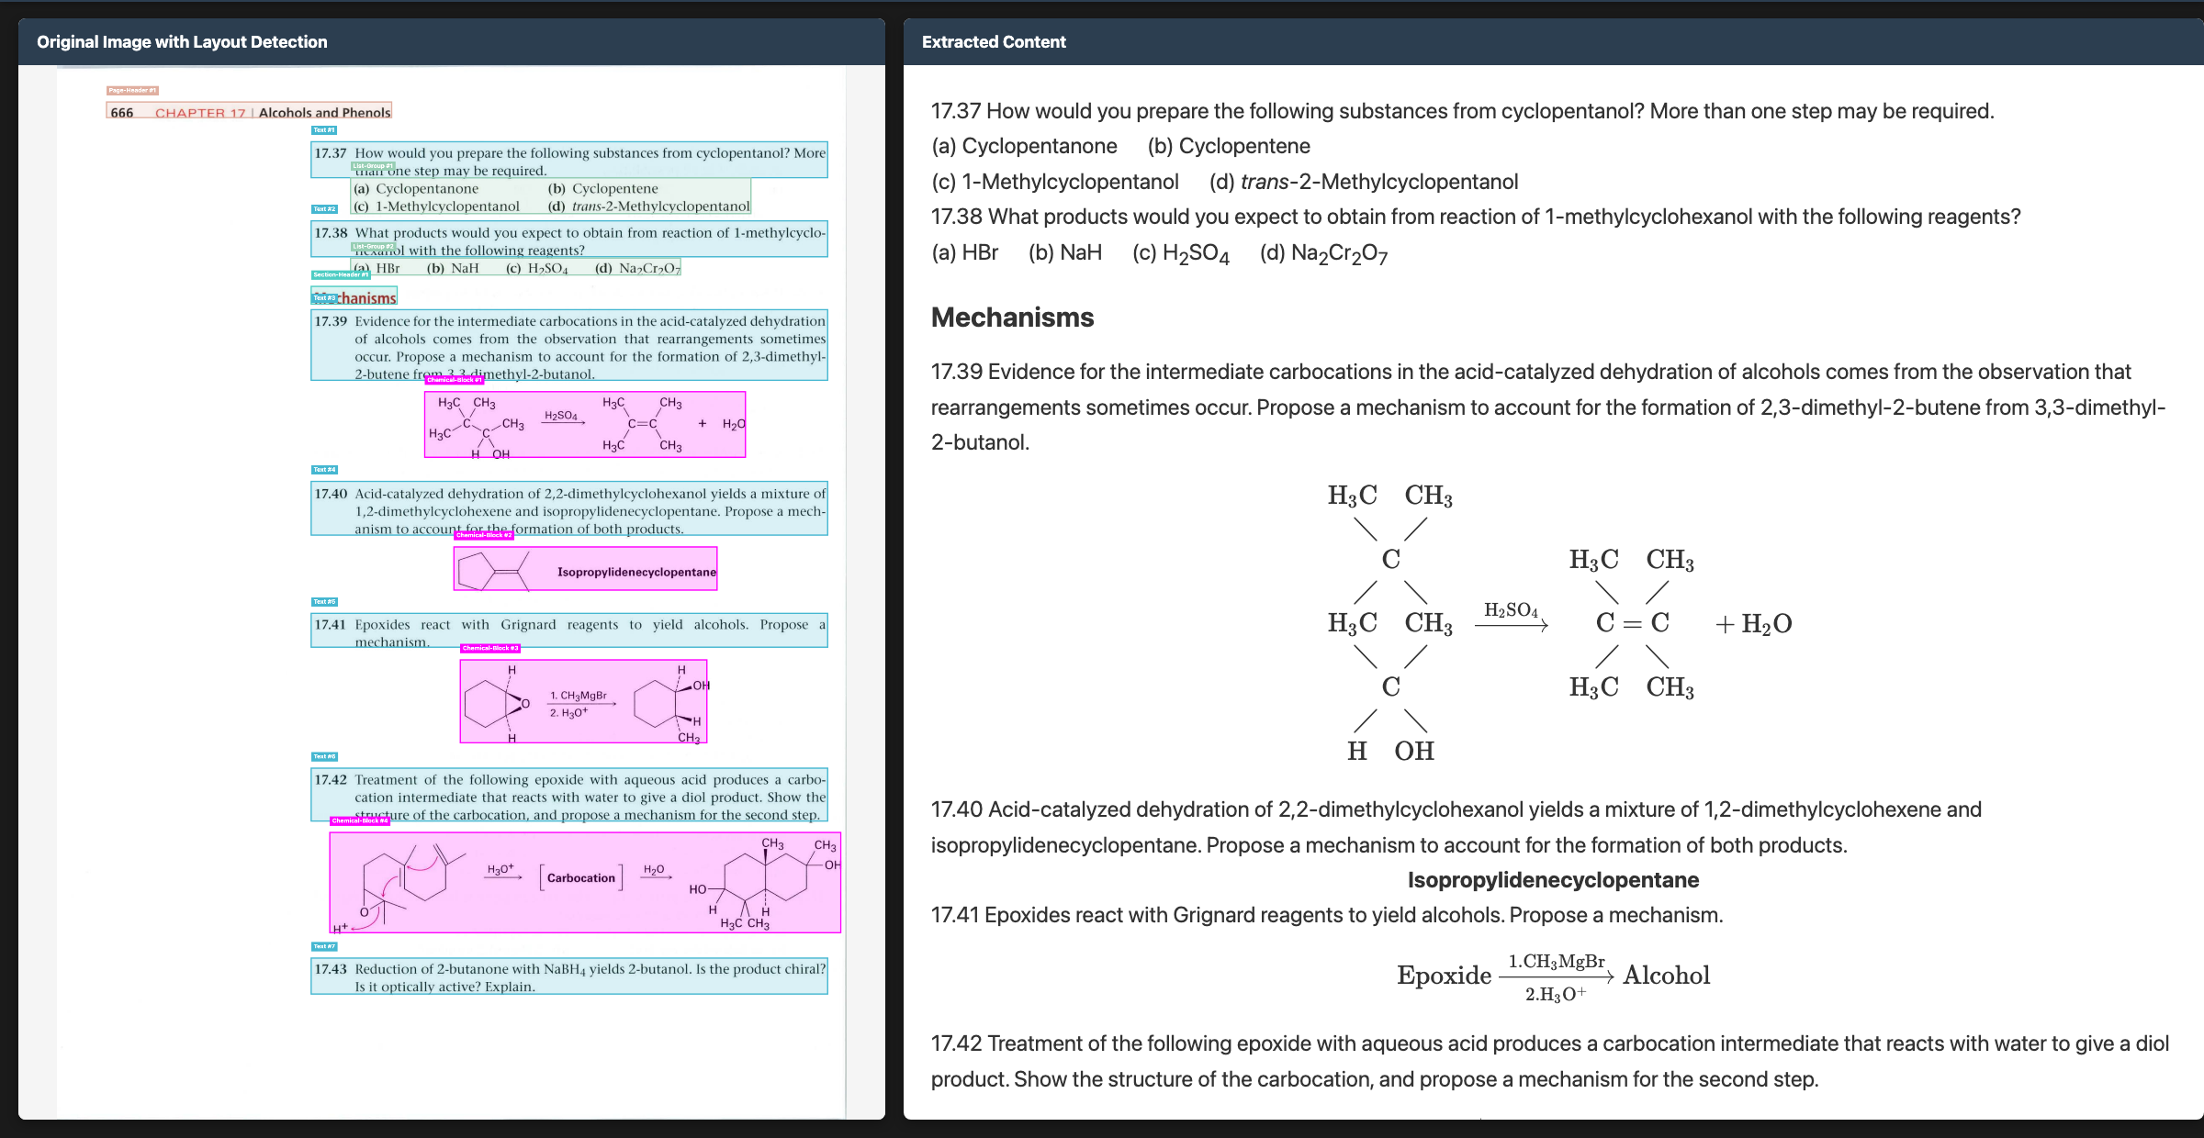Click the pink Isopropylidenecyclopentane structure block
Screen dimensions: 2204x1138
(586, 569)
